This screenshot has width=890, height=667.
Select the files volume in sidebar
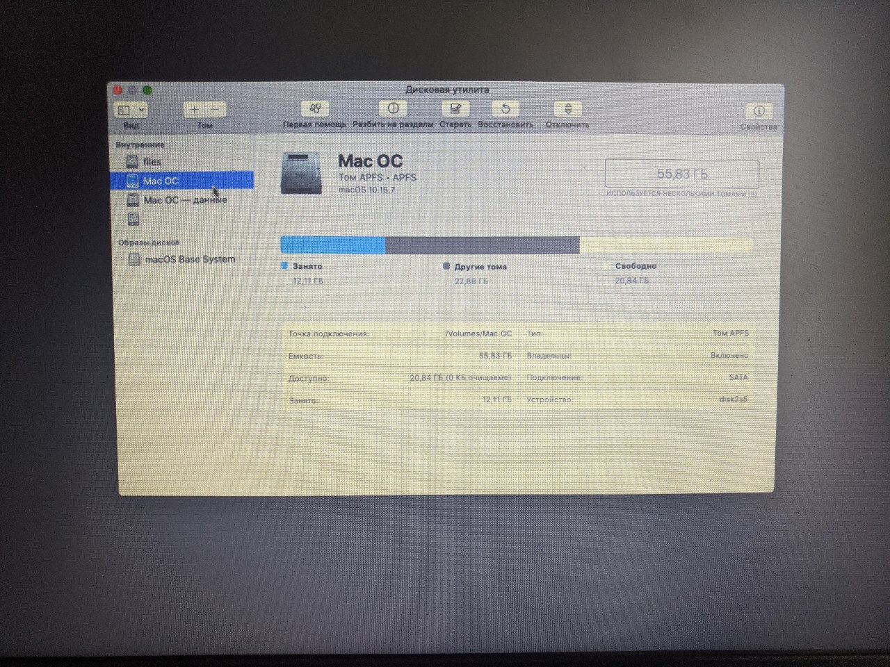pos(182,162)
